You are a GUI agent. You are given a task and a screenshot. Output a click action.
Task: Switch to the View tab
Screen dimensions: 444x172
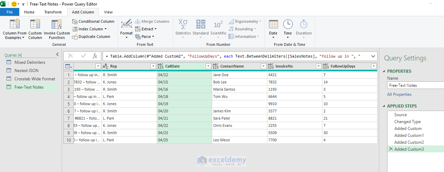pyautogui.click(x=108, y=12)
